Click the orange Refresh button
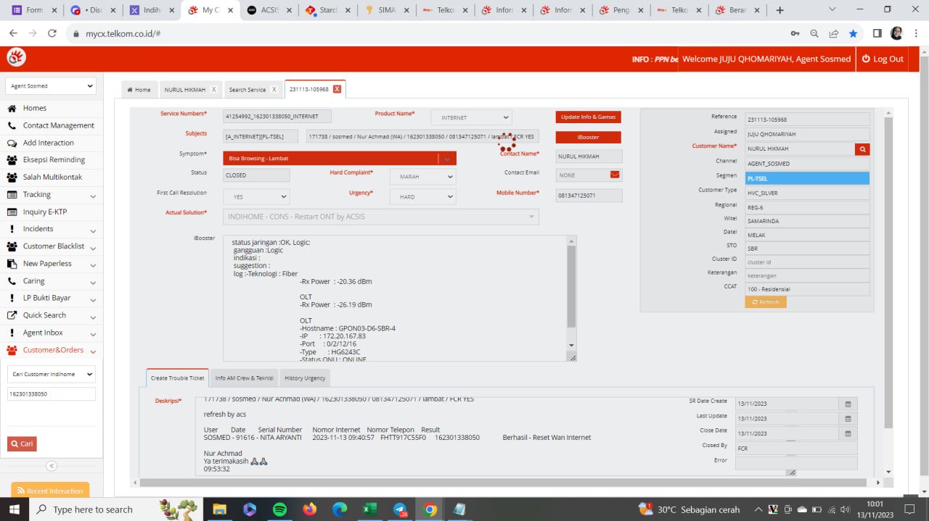Viewport: 929px width, 521px height. 766,302
